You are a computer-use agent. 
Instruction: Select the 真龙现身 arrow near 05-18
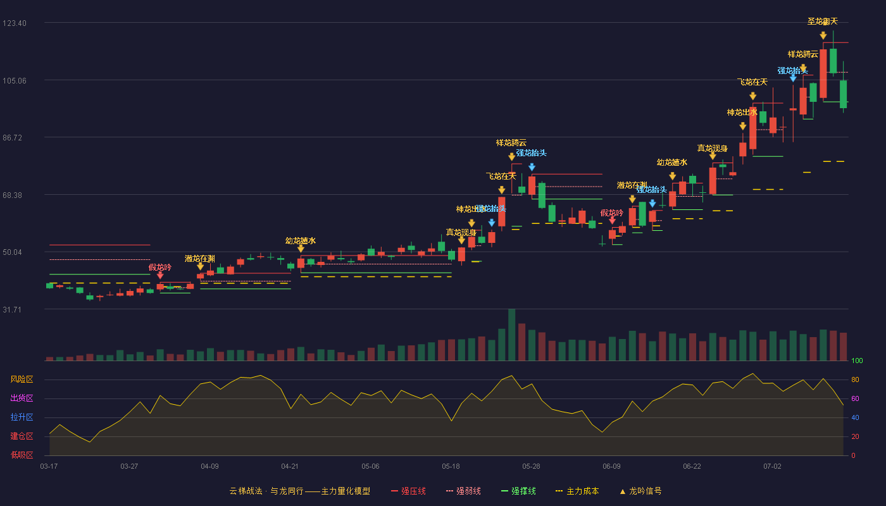pyautogui.click(x=461, y=240)
